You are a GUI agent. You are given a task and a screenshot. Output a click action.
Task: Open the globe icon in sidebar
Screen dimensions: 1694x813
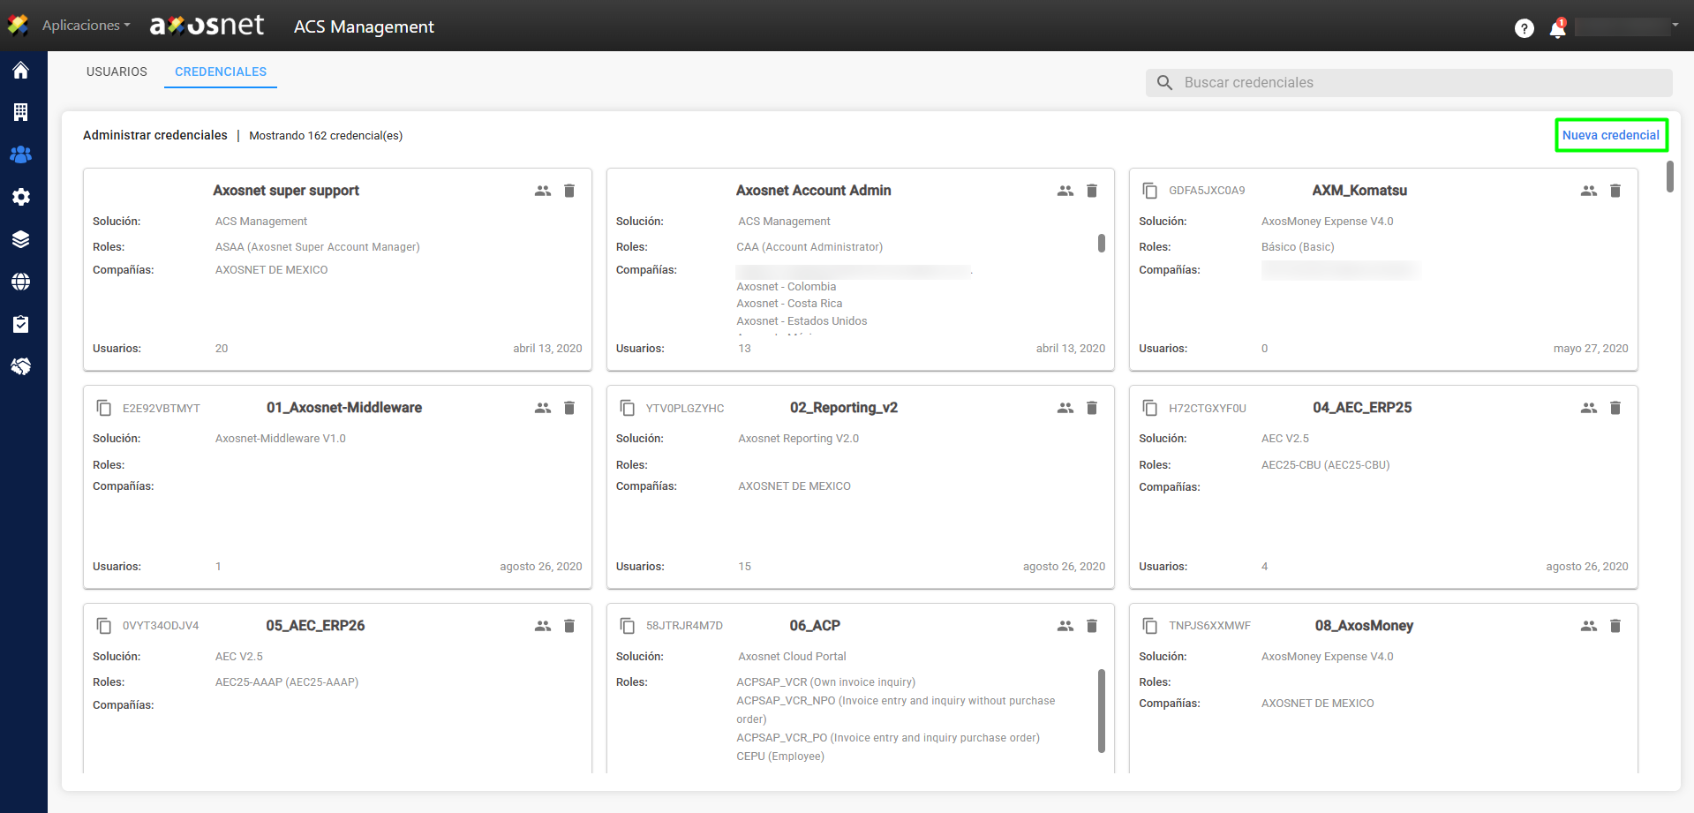21,282
